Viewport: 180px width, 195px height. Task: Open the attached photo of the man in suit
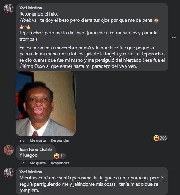(x=46, y=104)
